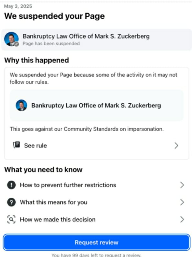Expand How to prevent further restrictions chevron
This screenshot has height=257, width=196.
click(x=182, y=185)
